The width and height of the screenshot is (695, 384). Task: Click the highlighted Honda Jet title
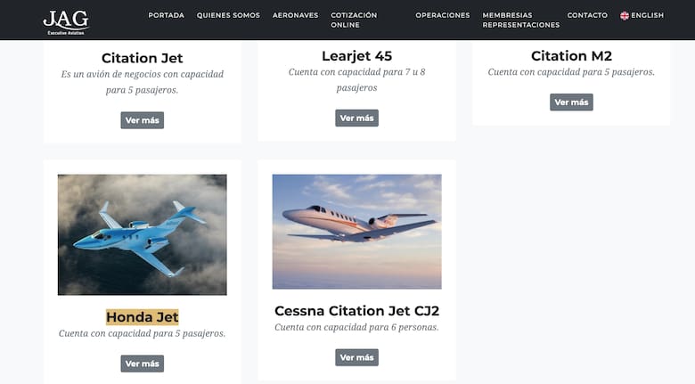[x=143, y=316]
